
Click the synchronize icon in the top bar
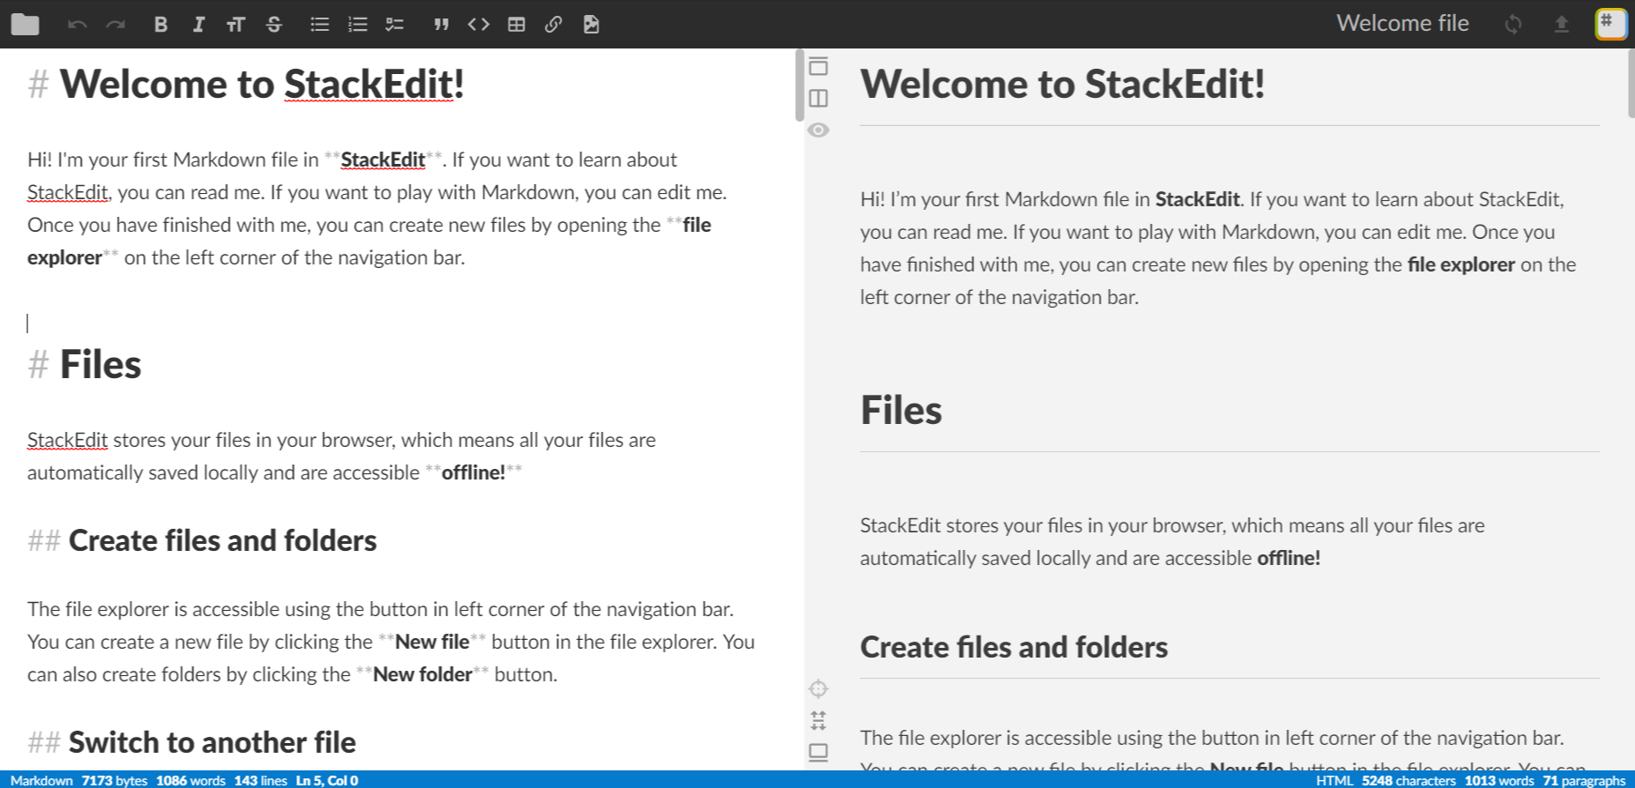[1513, 24]
